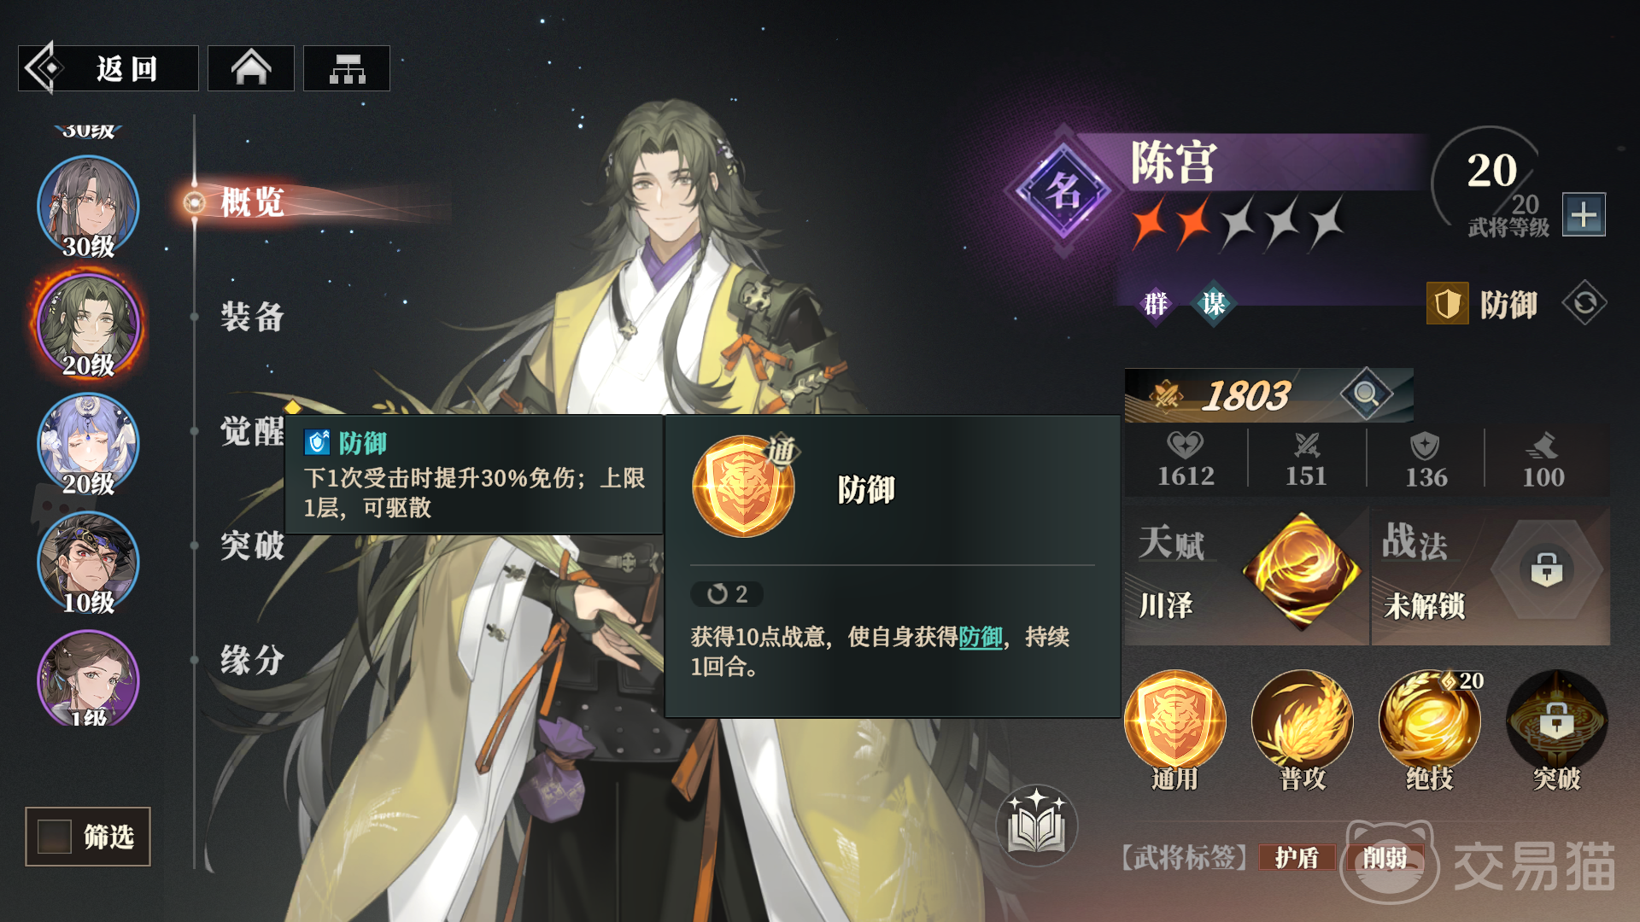
Task: Tap the locked 战法 未解锁 slot
Action: (1491, 576)
